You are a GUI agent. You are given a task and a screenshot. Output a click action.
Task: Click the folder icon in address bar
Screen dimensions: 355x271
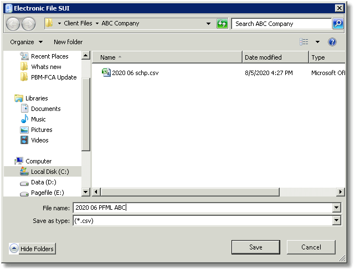(49, 23)
